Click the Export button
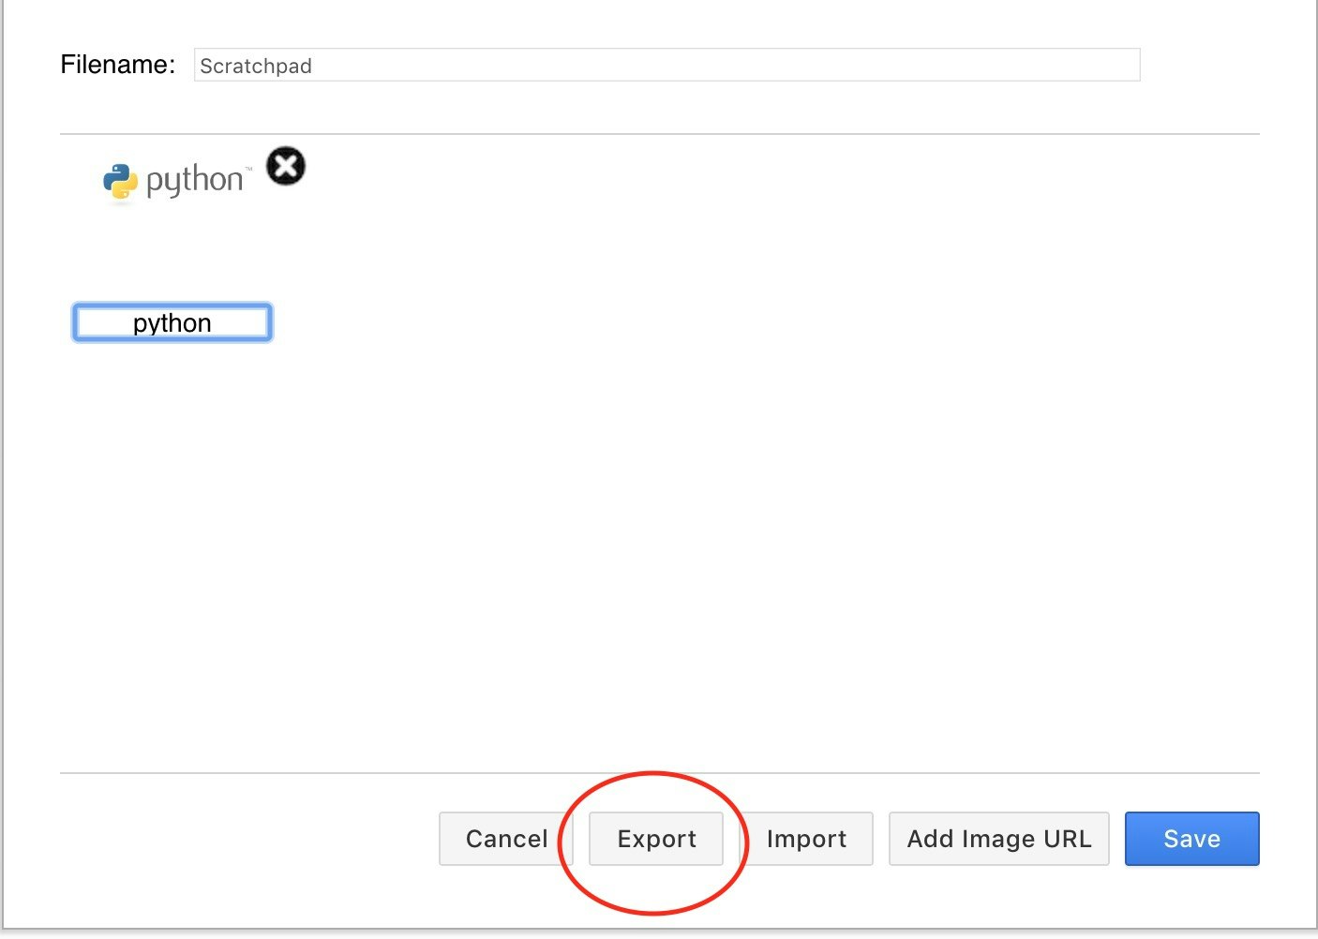Viewport: 1318px width, 939px height. point(656,839)
